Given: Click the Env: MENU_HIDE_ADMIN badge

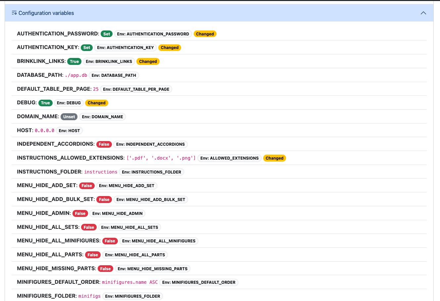Looking at the screenshot, I should (118, 214).
